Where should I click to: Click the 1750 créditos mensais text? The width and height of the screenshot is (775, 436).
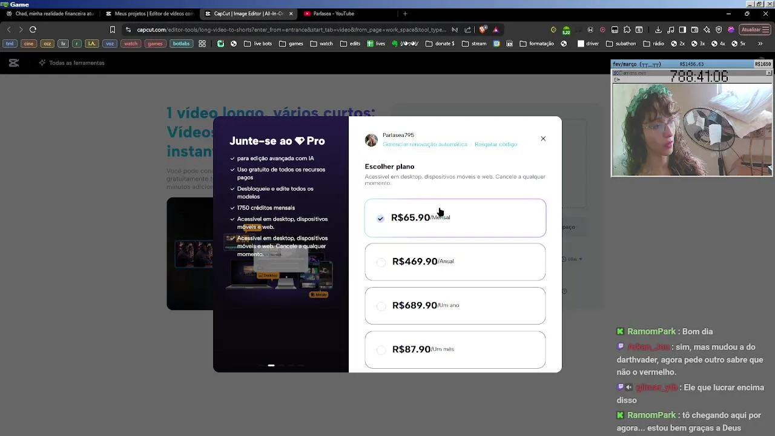point(266,208)
